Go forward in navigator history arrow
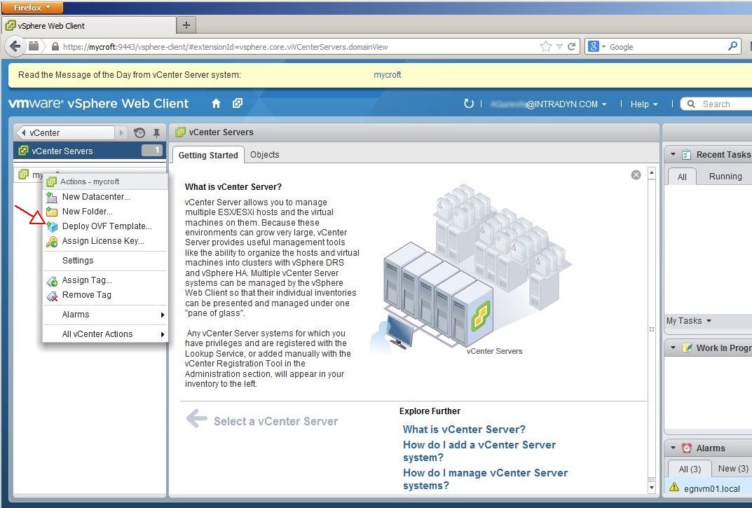752x508 pixels. point(121,133)
